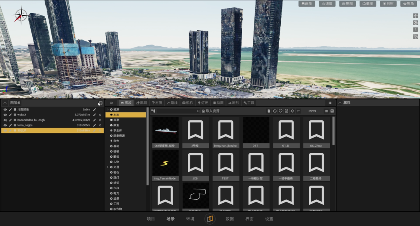Click the preview-size icon right of list view
The width and height of the screenshot is (420, 226).
click(x=332, y=111)
